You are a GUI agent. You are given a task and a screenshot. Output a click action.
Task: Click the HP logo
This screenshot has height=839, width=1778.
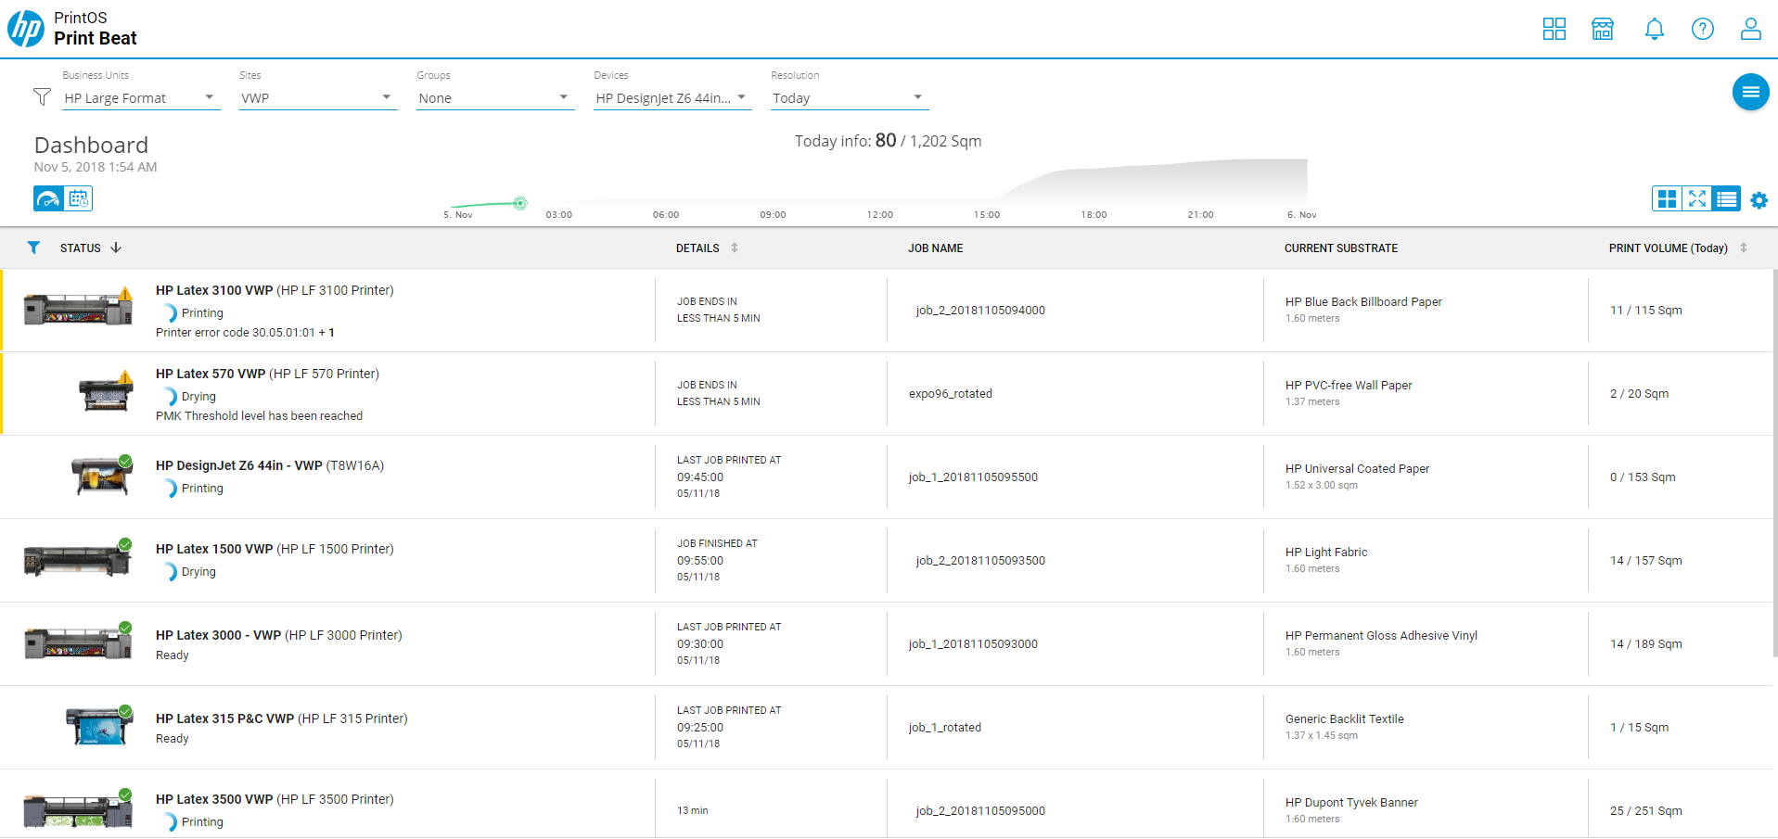coord(26,29)
